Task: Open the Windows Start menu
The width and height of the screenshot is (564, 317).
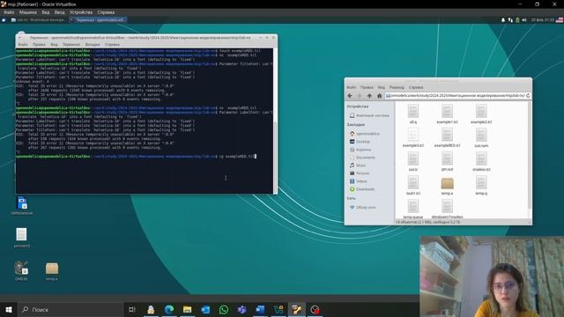Action: pyautogui.click(x=9, y=309)
